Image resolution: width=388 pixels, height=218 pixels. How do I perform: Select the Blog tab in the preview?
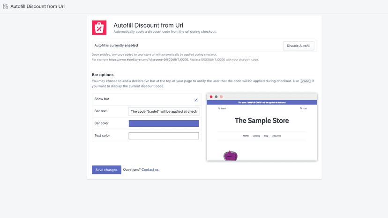[x=266, y=136]
